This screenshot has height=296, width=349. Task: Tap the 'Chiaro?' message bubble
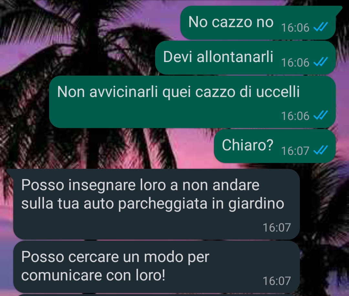pyautogui.click(x=275, y=146)
